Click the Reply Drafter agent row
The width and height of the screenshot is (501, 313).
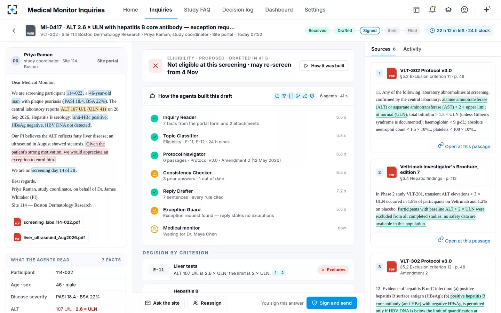(248, 194)
